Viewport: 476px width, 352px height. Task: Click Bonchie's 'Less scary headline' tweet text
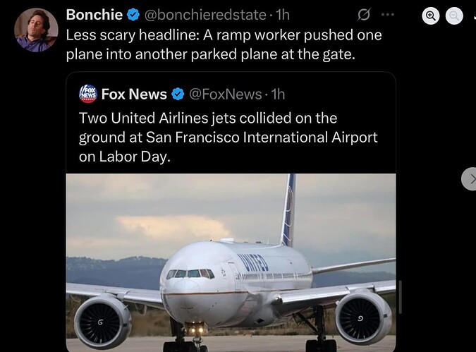point(223,44)
